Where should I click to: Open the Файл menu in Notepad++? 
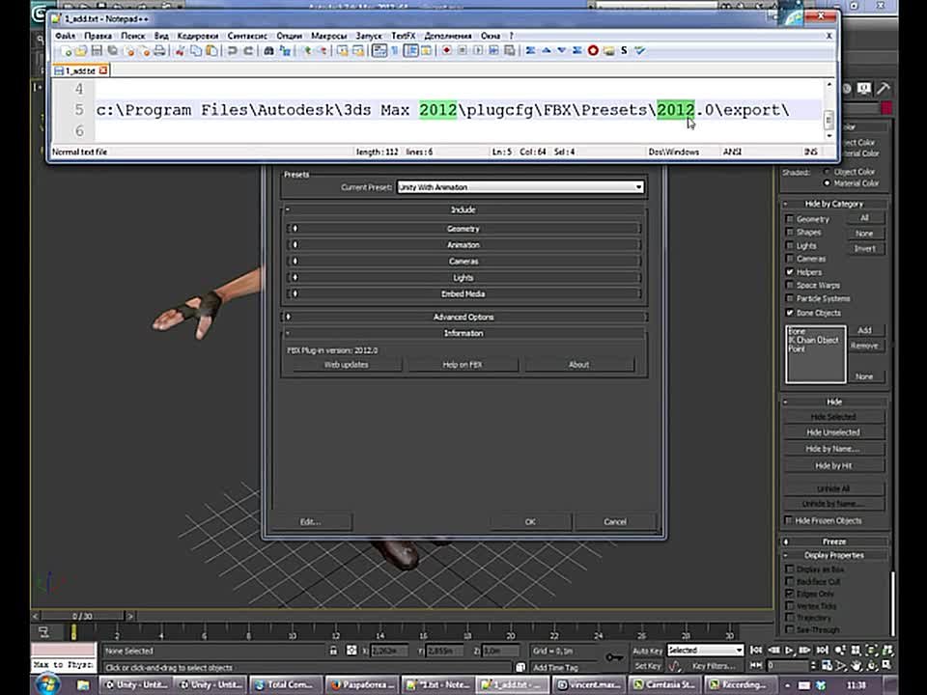pos(65,36)
